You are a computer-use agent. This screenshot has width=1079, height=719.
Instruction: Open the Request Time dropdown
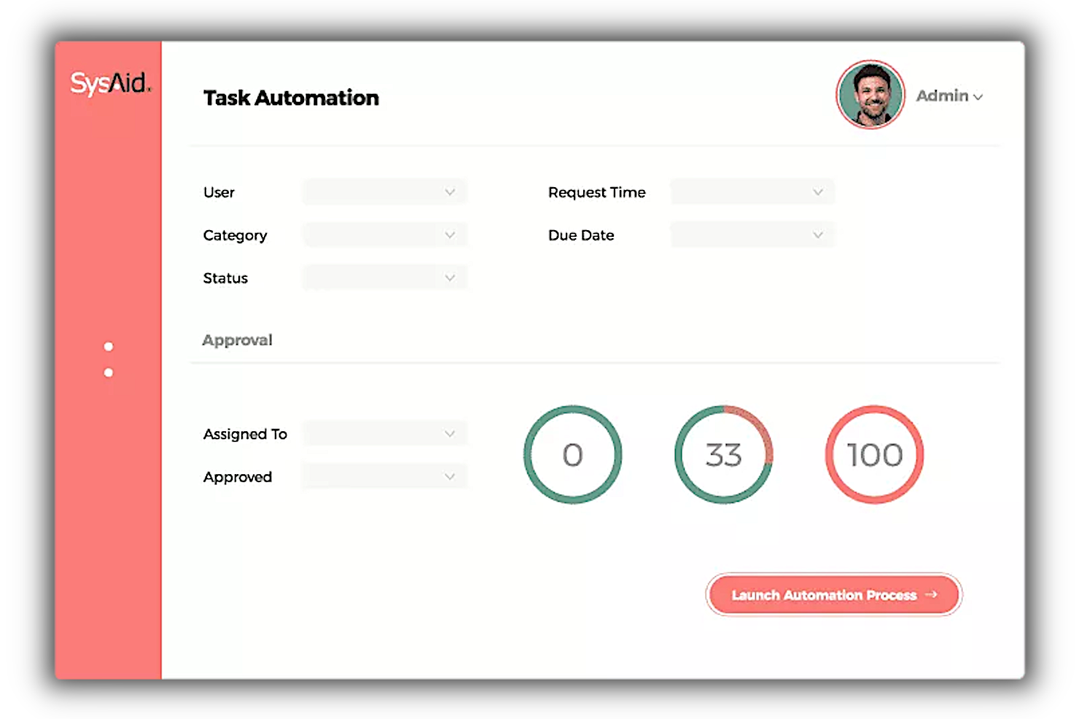coord(752,192)
